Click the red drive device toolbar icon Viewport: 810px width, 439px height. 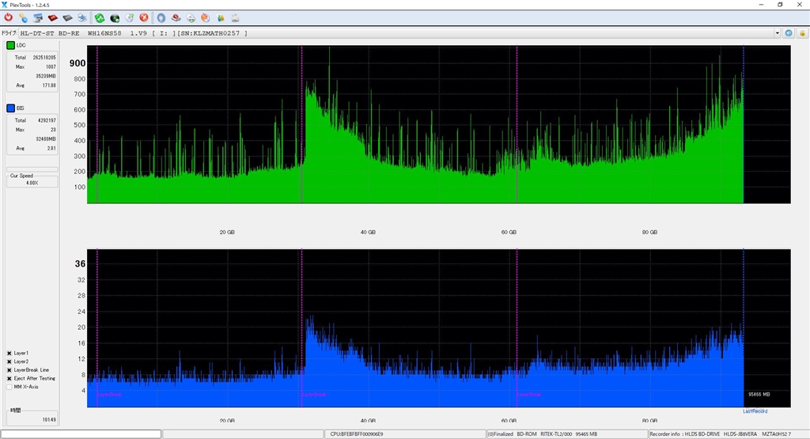[x=53, y=17]
